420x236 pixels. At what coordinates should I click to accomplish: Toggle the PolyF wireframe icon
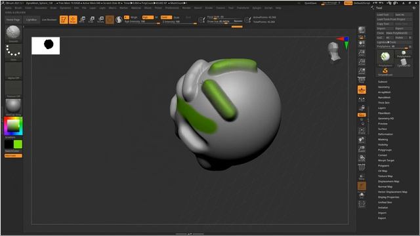pos(362,168)
